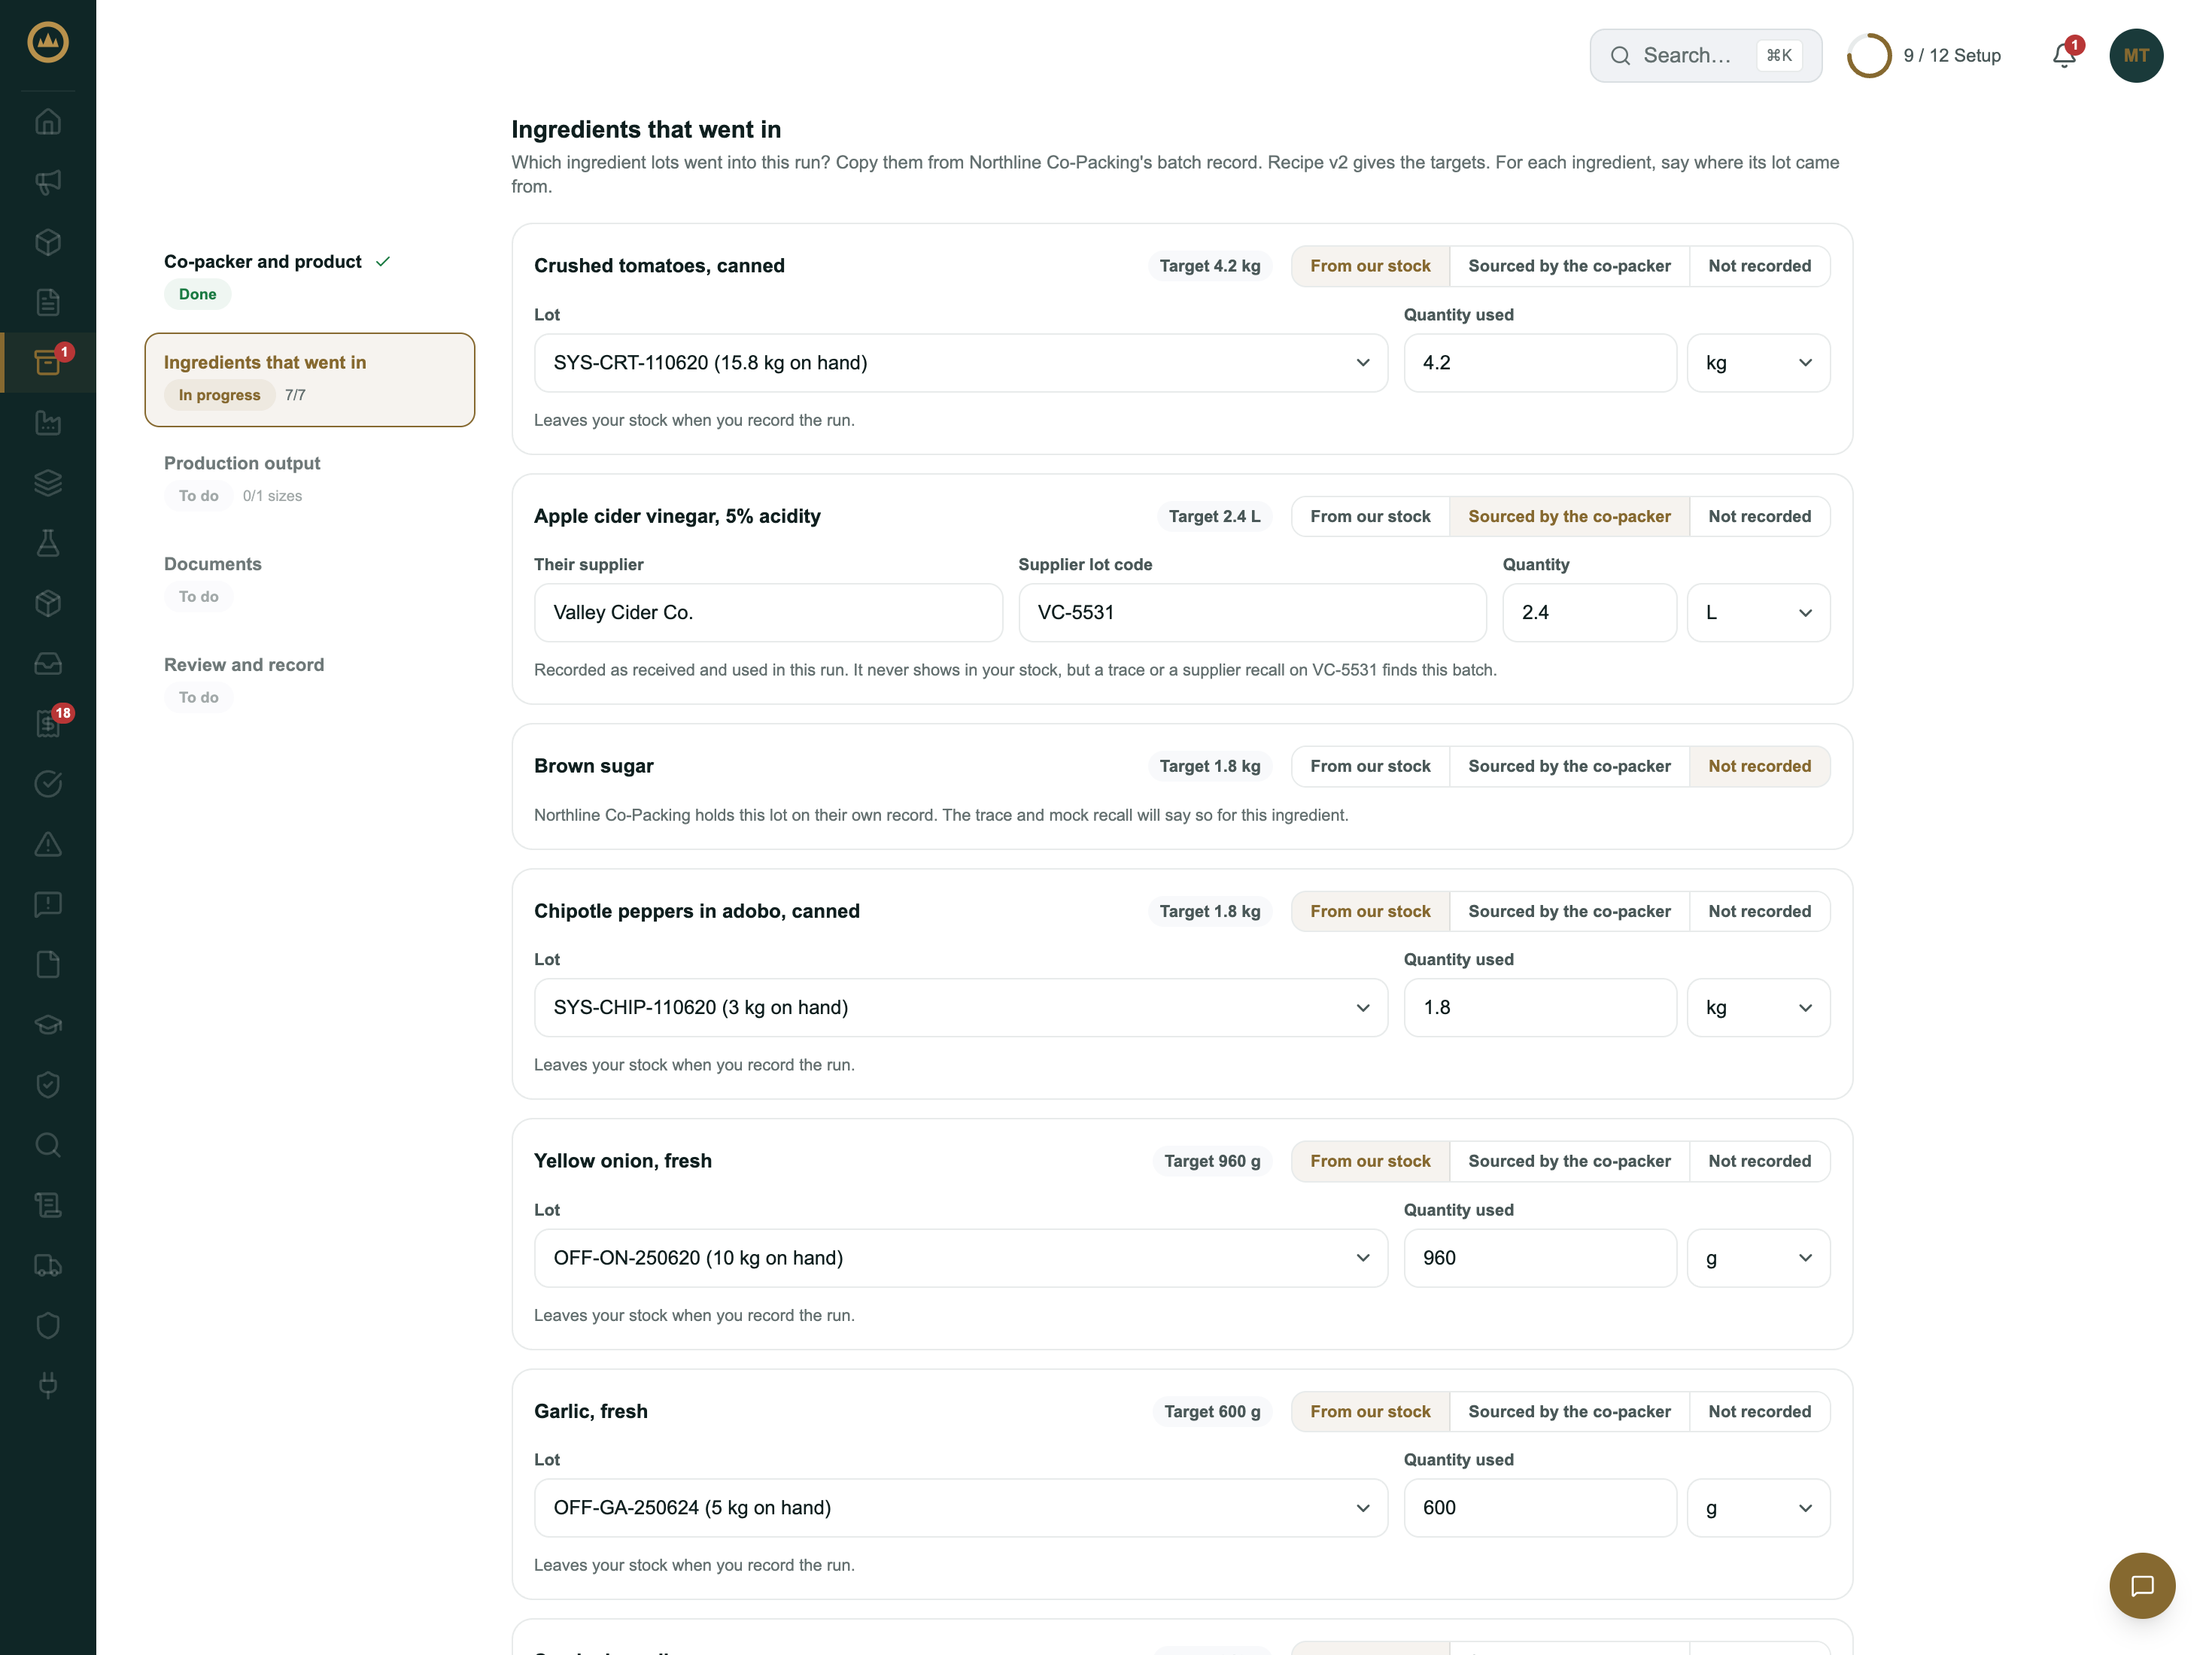Screen dimensions: 2212x1655
Task: Set Chipotle peppers to Not recorded
Action: pyautogui.click(x=1759, y=911)
